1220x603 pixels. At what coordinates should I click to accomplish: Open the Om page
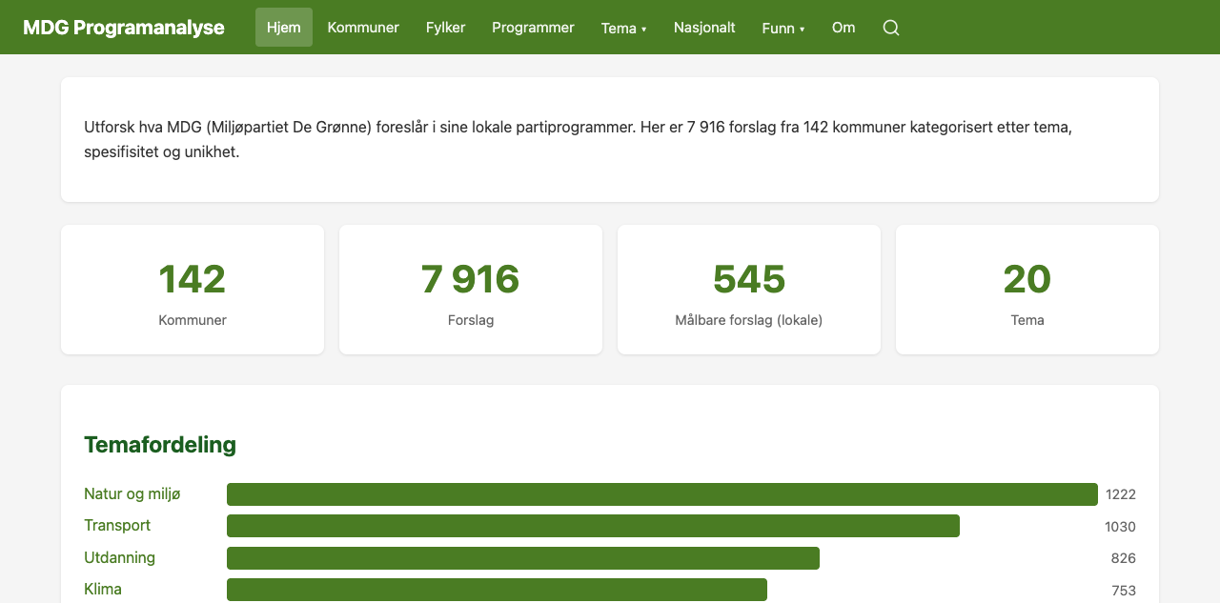[844, 28]
